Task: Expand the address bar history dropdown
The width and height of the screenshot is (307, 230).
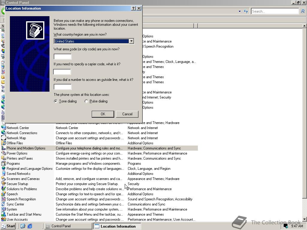Action: [240, 11]
